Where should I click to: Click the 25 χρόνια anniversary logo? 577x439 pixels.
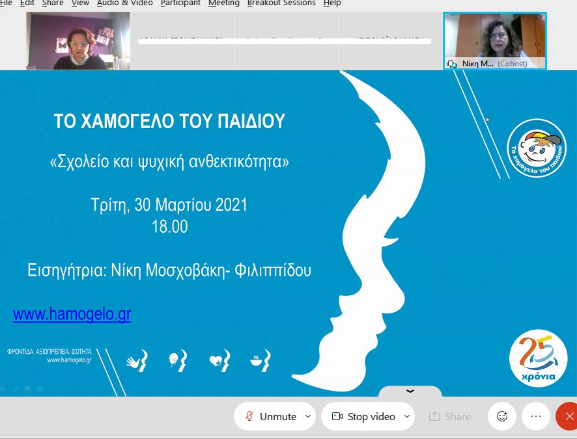(x=538, y=358)
